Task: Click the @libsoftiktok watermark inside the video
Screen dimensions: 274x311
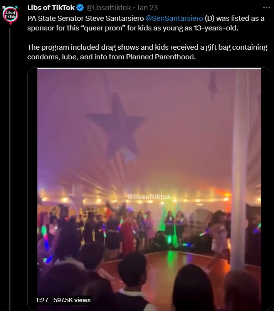Action: (149, 197)
